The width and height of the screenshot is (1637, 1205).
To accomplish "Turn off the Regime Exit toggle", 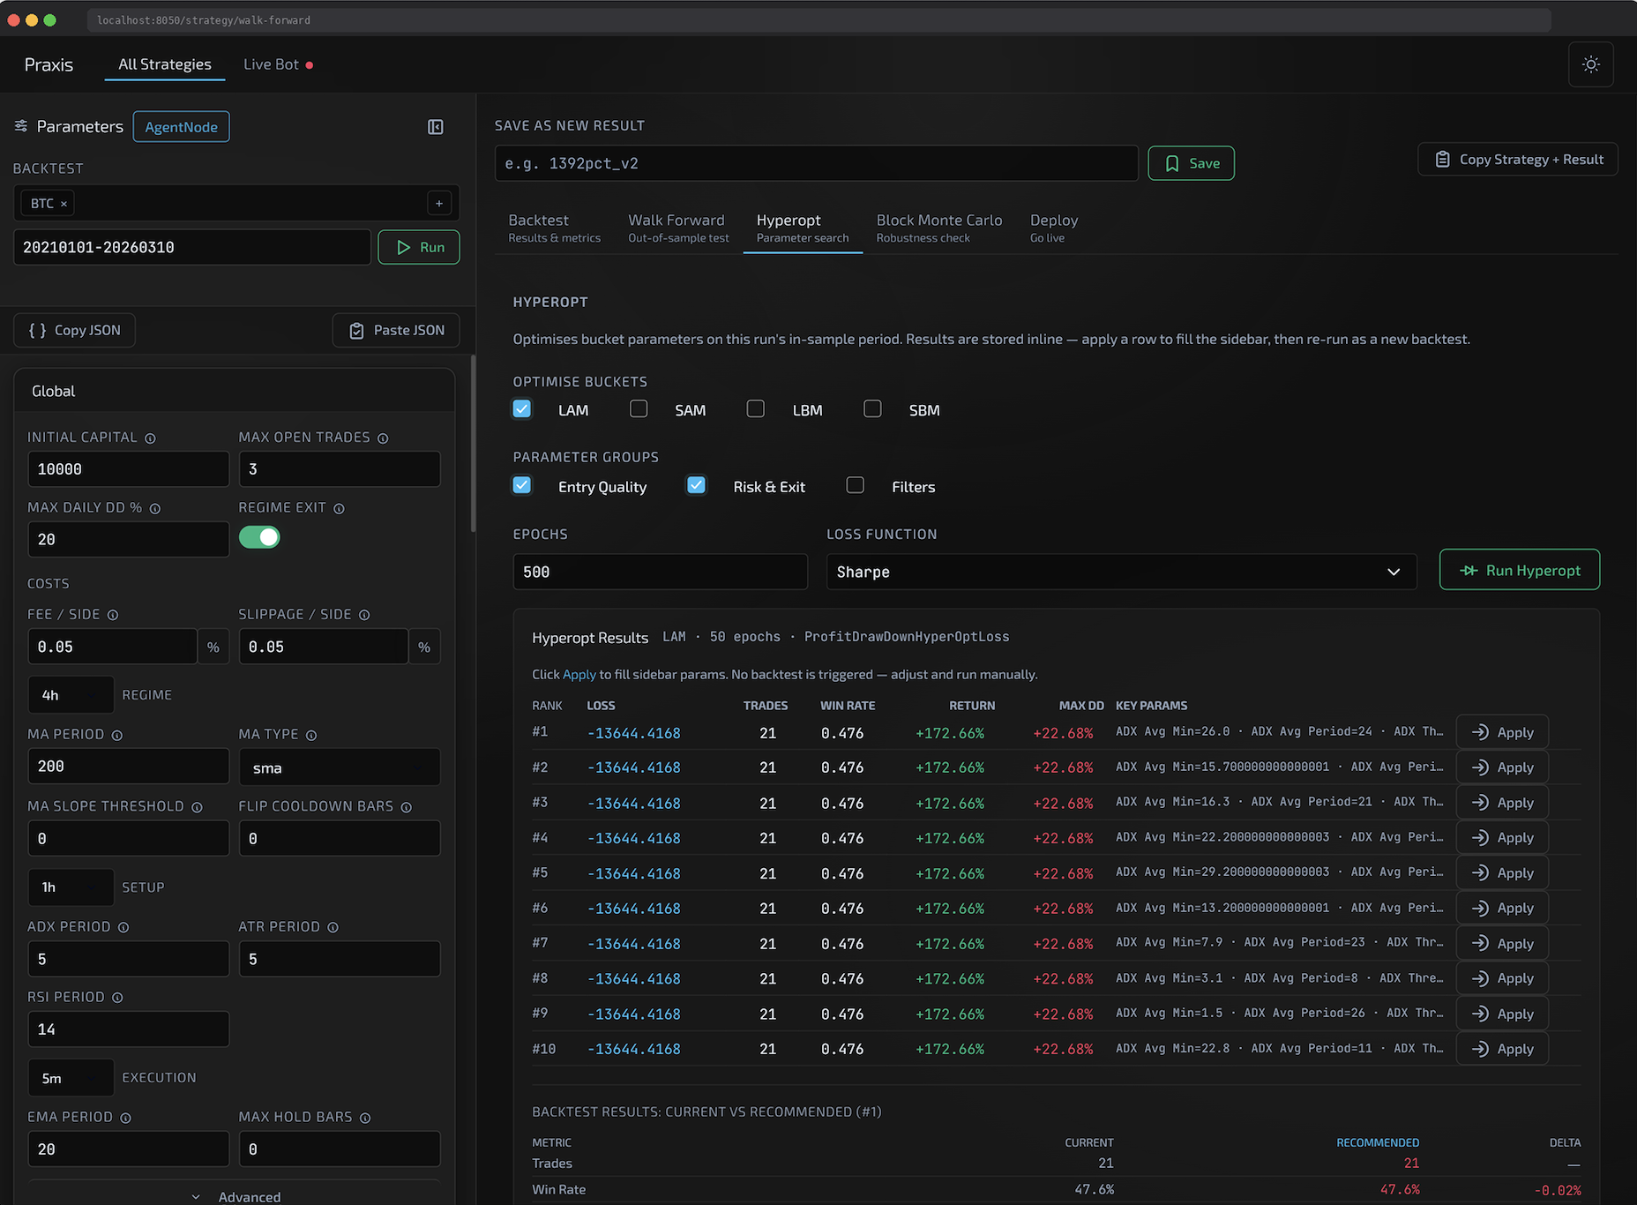I will (x=259, y=537).
